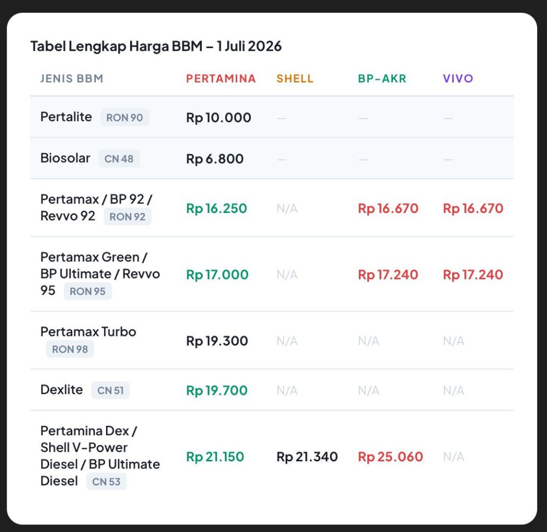The image size is (547, 532).
Task: Click the BP-AKR column header
Action: pos(382,78)
